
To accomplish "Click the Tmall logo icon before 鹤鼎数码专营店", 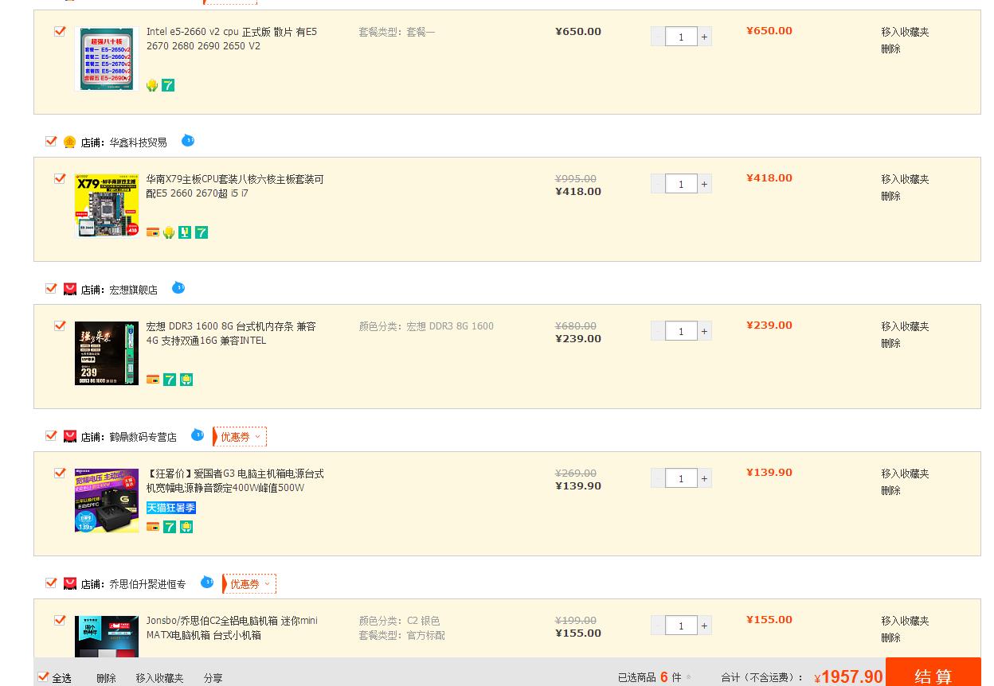I will (x=70, y=437).
